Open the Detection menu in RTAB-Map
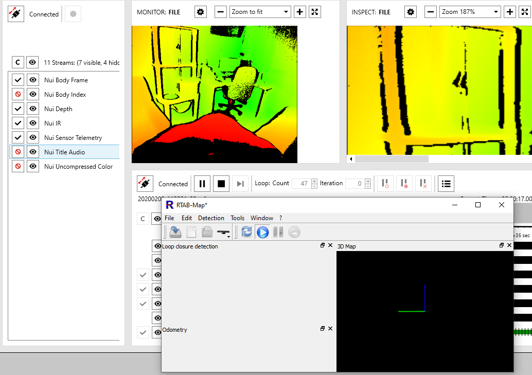Screen dimensions: 532x375 point(211,218)
